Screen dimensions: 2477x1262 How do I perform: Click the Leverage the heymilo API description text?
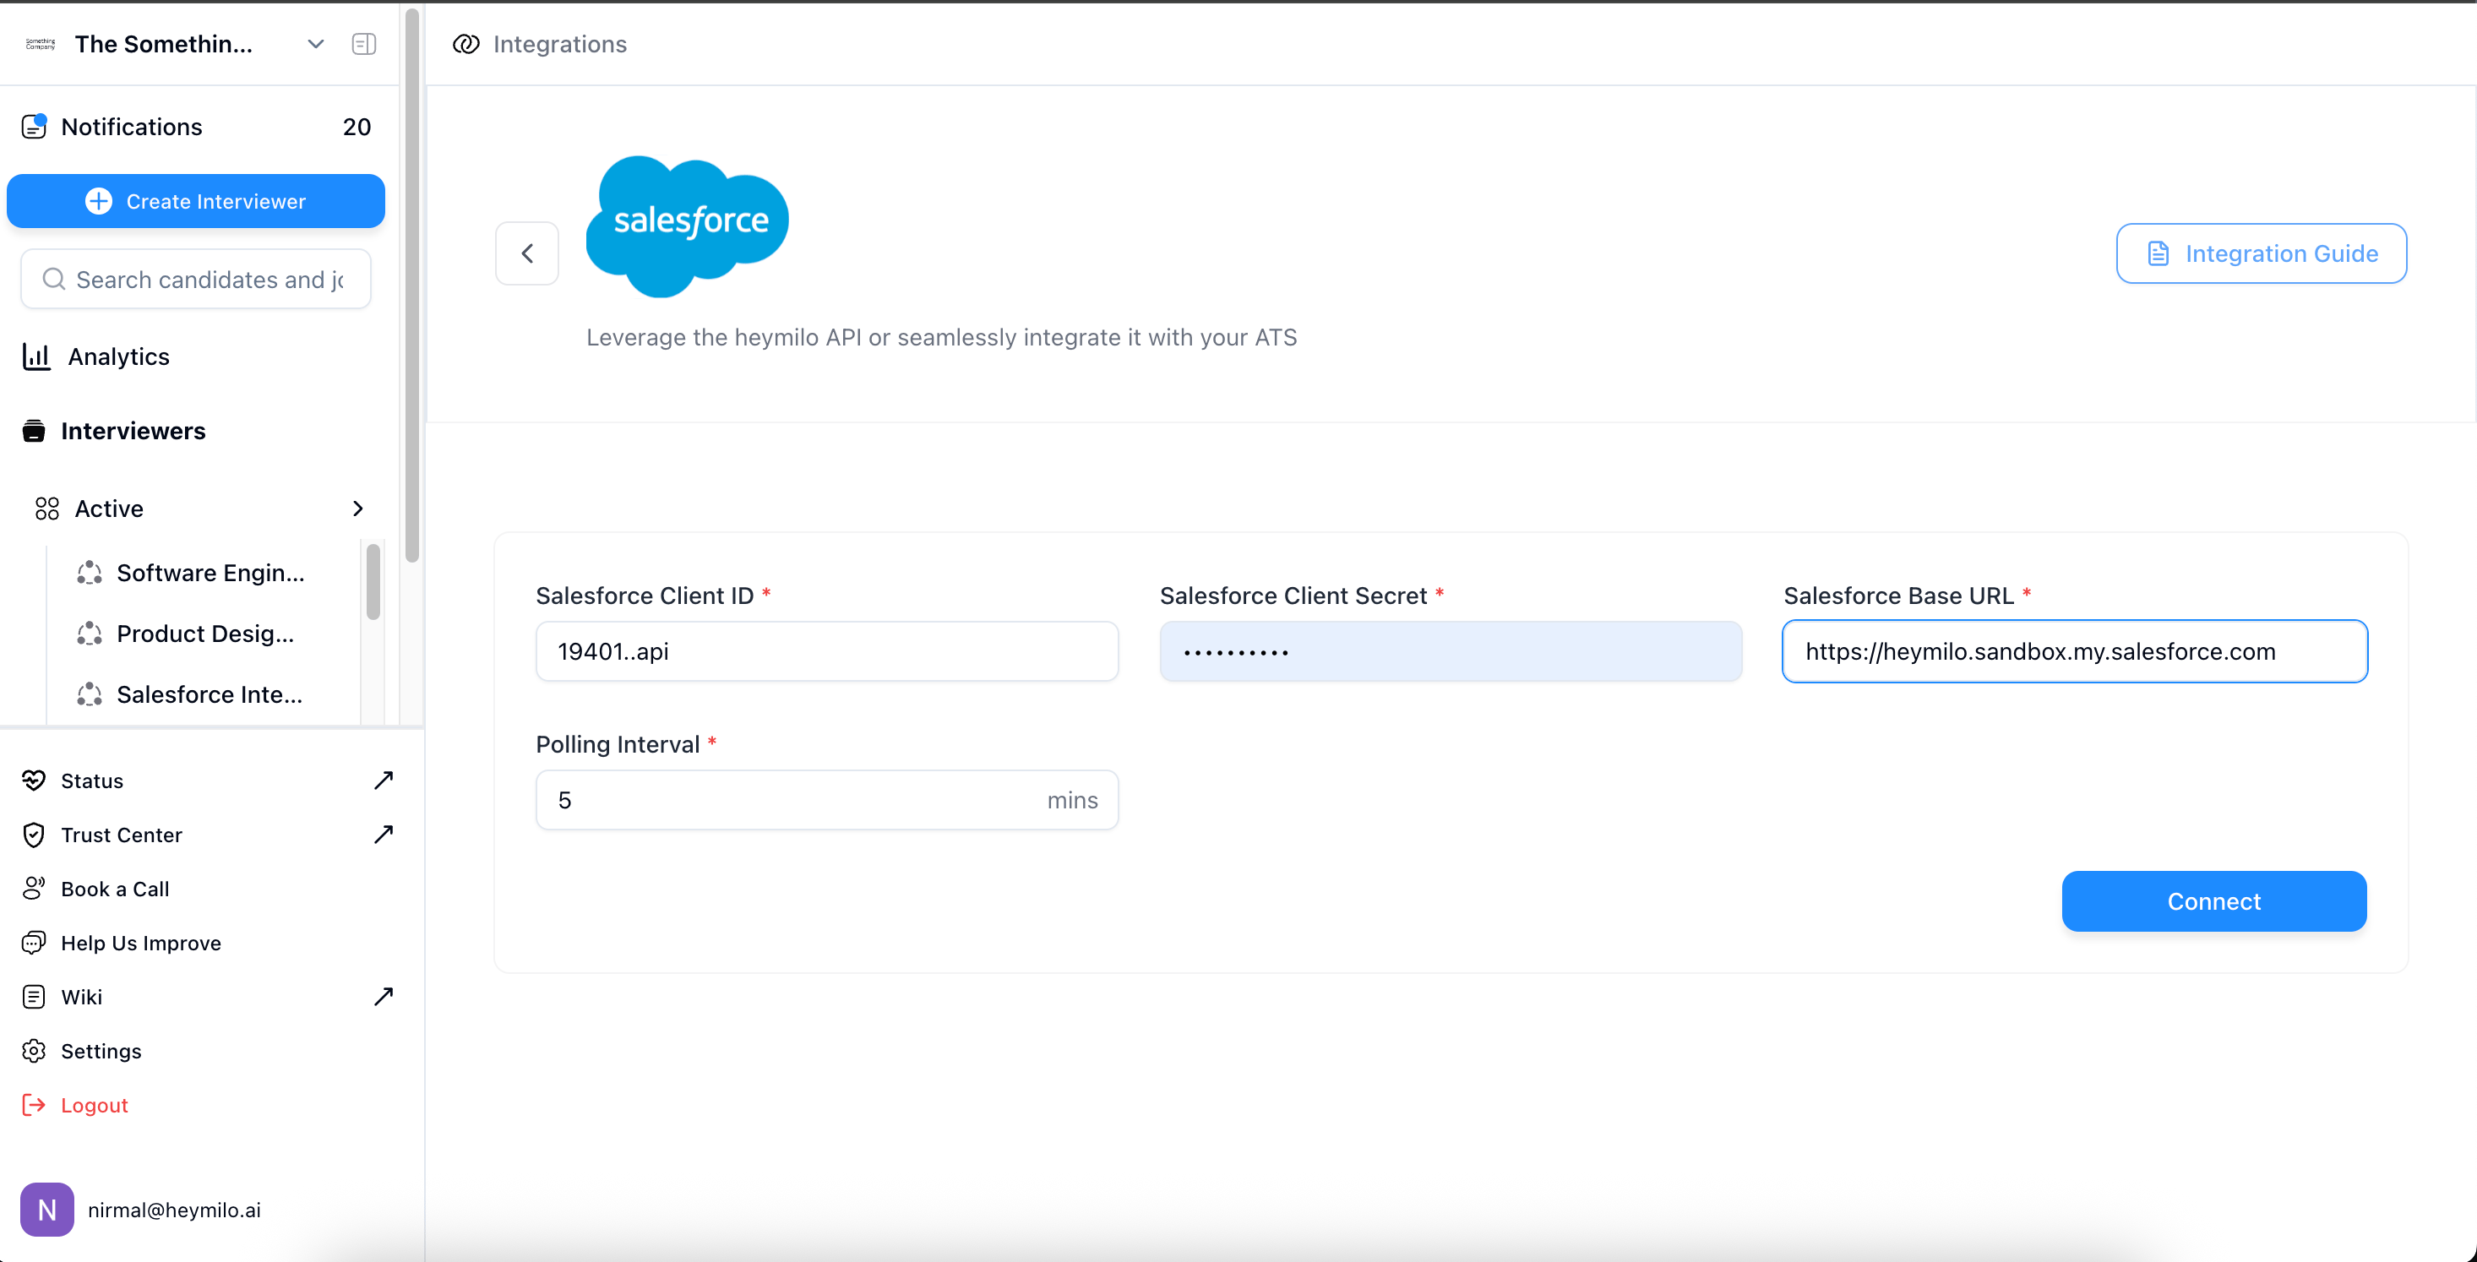tap(941, 337)
